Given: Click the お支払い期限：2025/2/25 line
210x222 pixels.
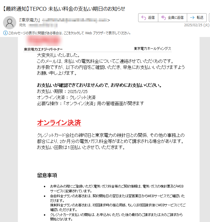Looking at the screenshot, I should click(x=62, y=91).
